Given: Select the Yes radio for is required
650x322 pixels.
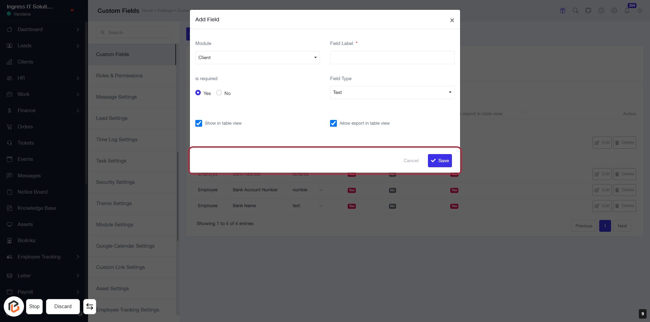Looking at the screenshot, I should tap(198, 93).
